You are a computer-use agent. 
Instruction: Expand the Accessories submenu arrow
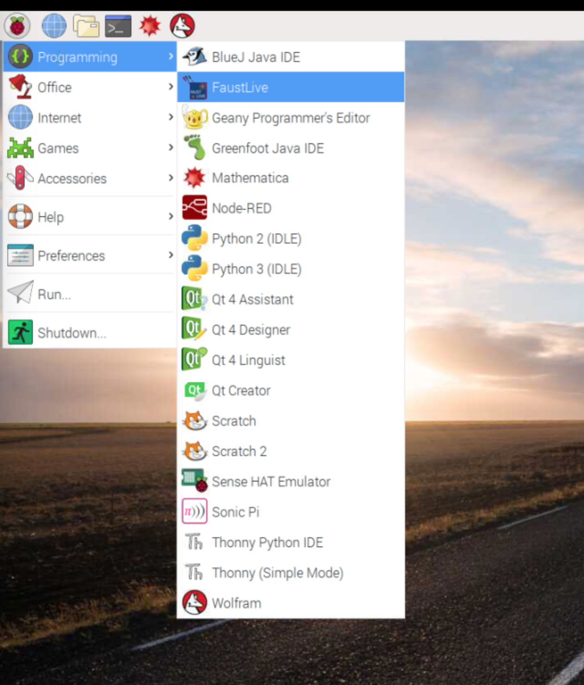pos(171,177)
